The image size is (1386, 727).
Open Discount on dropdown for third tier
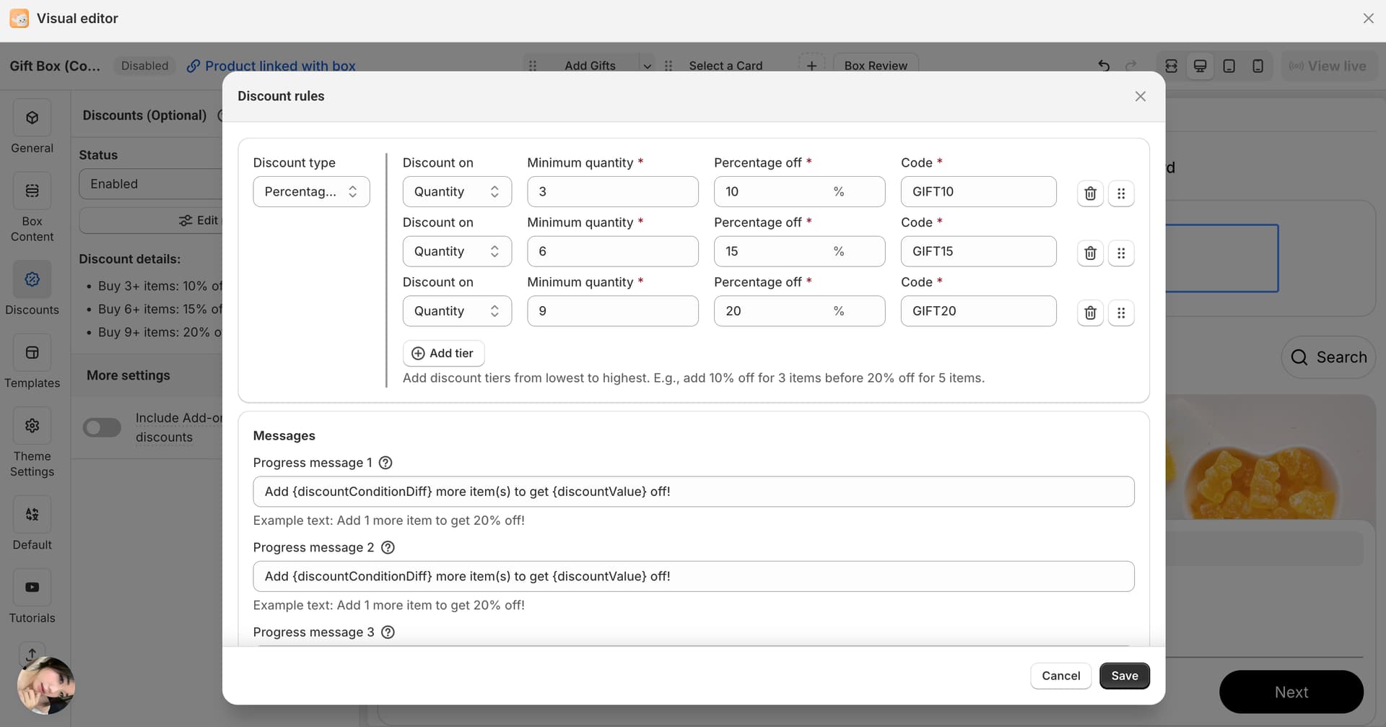(x=457, y=311)
